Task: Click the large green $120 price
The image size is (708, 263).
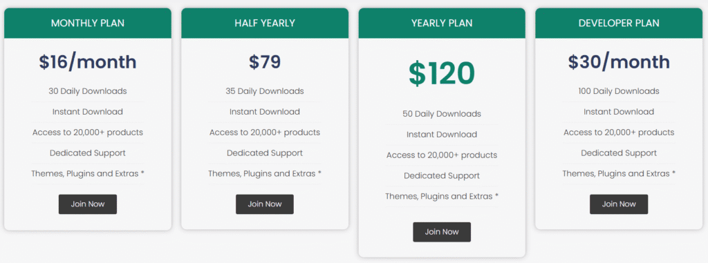Action: tap(442, 73)
